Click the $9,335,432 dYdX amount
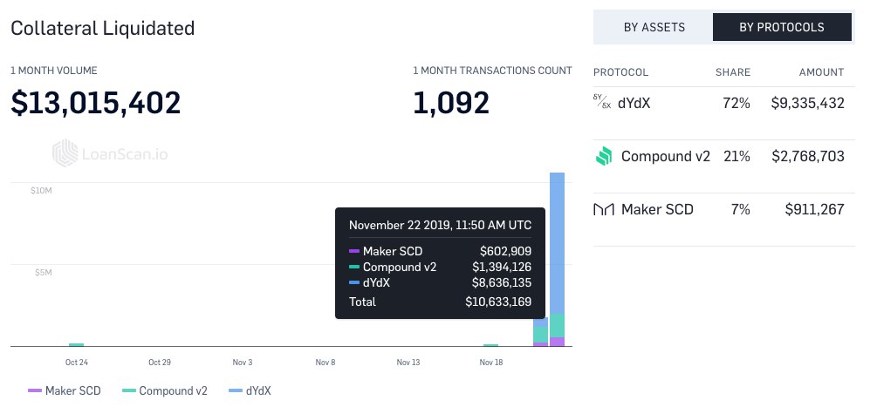Image resolution: width=870 pixels, height=407 pixels. click(808, 103)
